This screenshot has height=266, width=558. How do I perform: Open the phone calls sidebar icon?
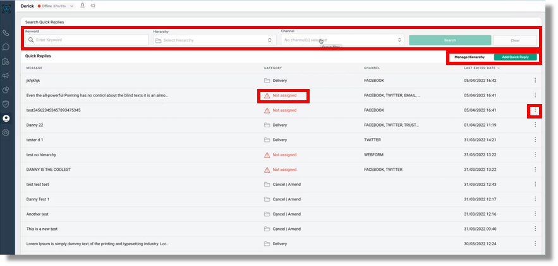click(6, 33)
